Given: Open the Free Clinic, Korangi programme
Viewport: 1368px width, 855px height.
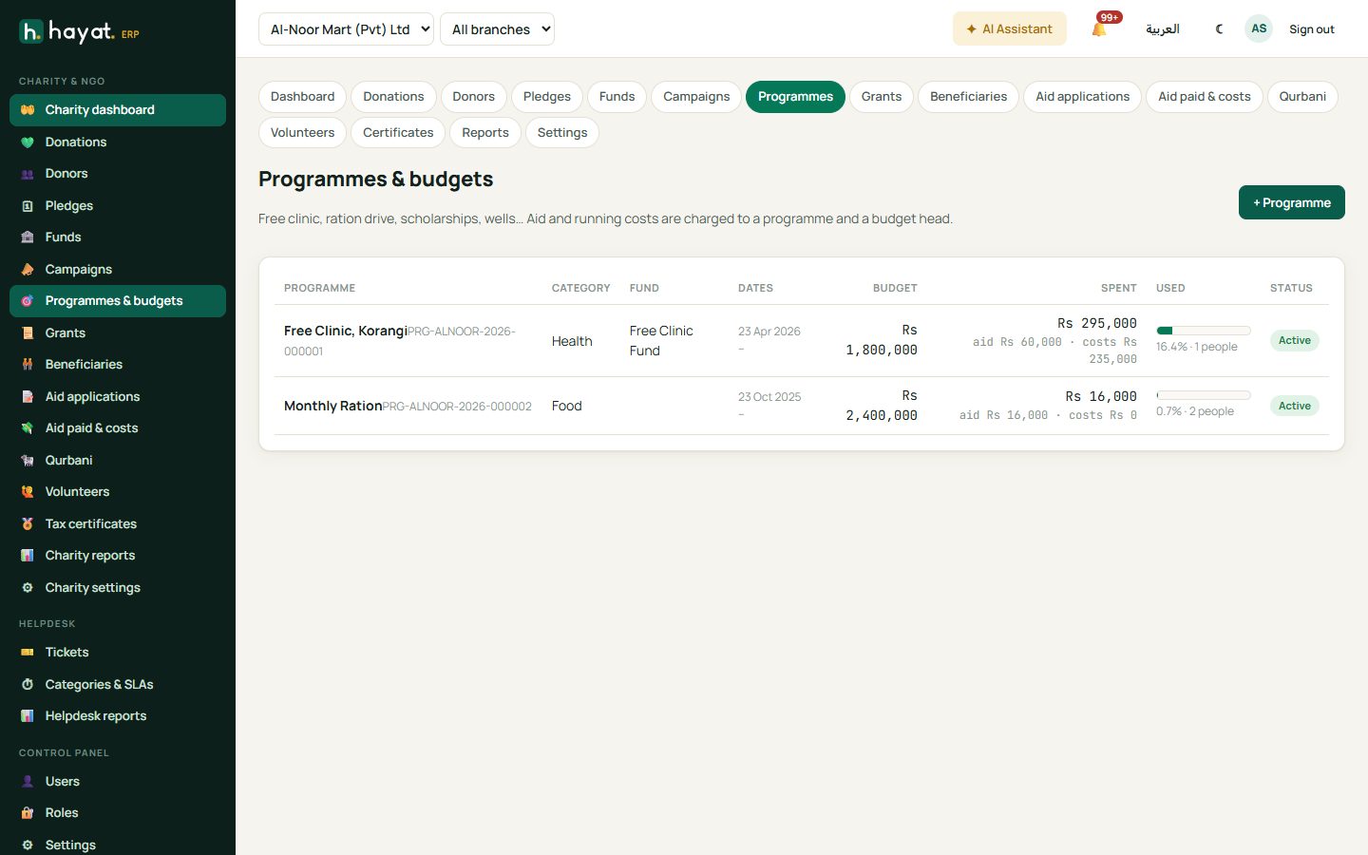Looking at the screenshot, I should (346, 331).
